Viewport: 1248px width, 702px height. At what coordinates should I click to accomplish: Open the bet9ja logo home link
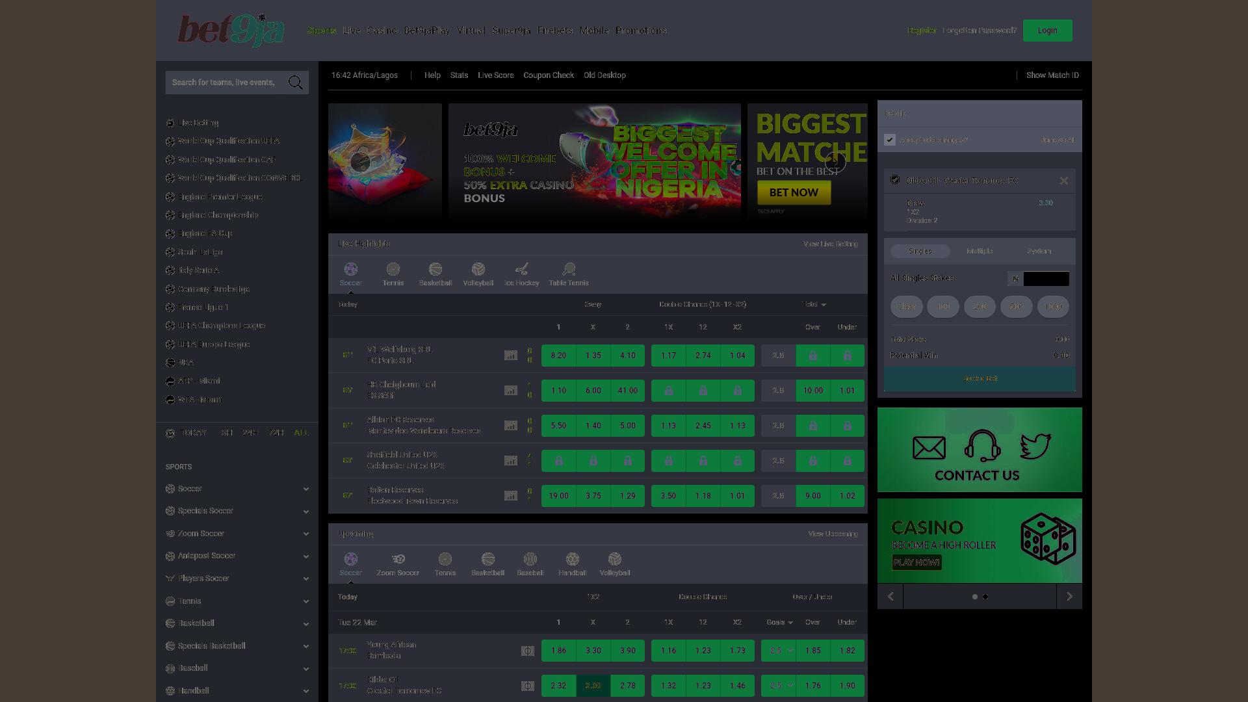click(231, 31)
